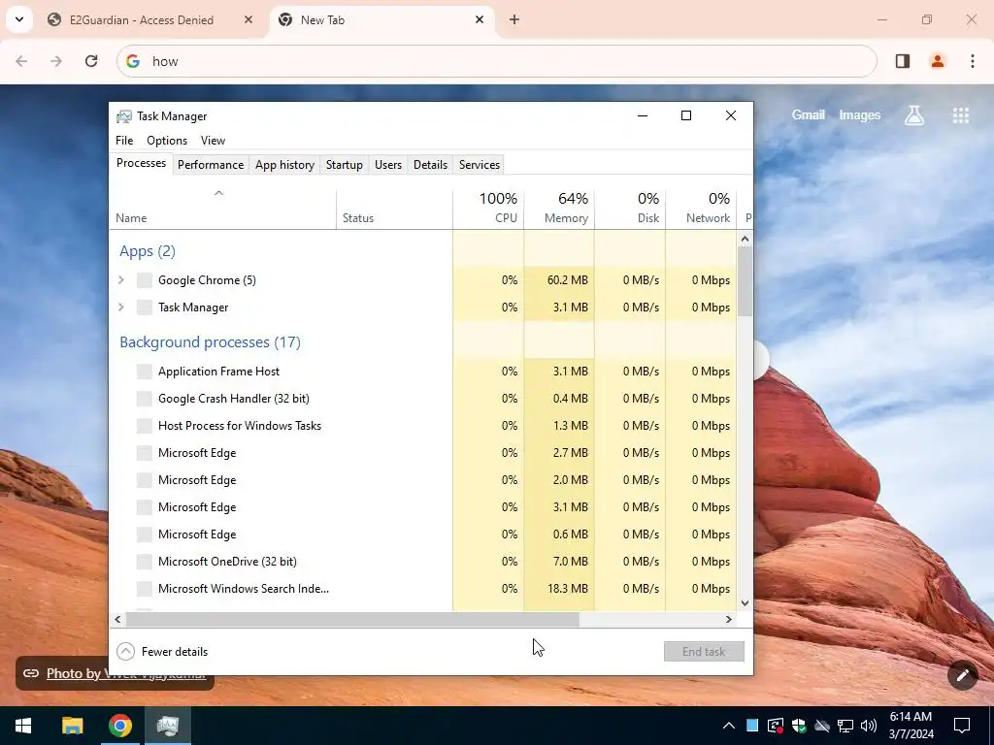
Task: Click the Microsoft Windows Search Indexer icon
Action: [145, 589]
